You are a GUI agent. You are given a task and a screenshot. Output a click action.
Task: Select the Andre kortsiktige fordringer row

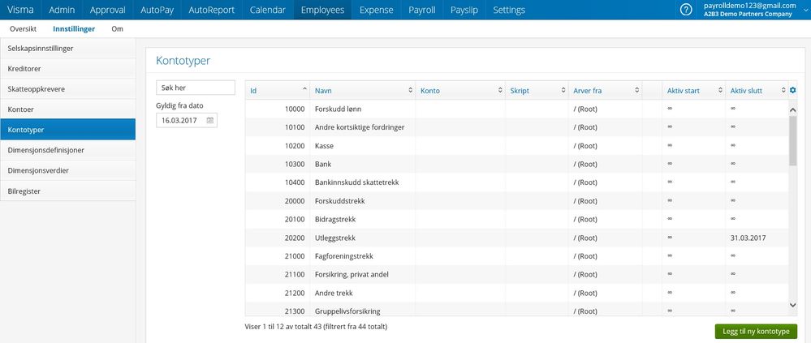click(516, 127)
